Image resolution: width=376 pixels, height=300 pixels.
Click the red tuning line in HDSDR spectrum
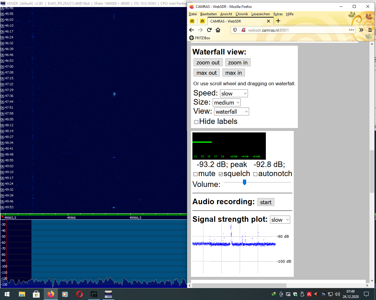[6, 253]
